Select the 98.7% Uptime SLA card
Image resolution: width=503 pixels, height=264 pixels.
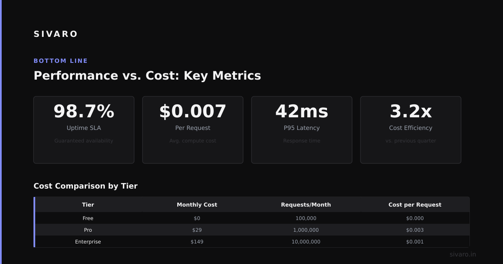(x=84, y=130)
